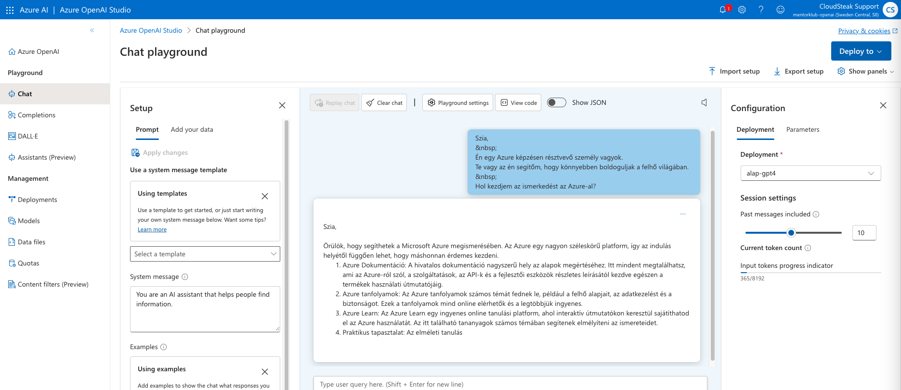This screenshot has height=390, width=901.
Task: Collapse the left navigation pane
Action: [92, 30]
